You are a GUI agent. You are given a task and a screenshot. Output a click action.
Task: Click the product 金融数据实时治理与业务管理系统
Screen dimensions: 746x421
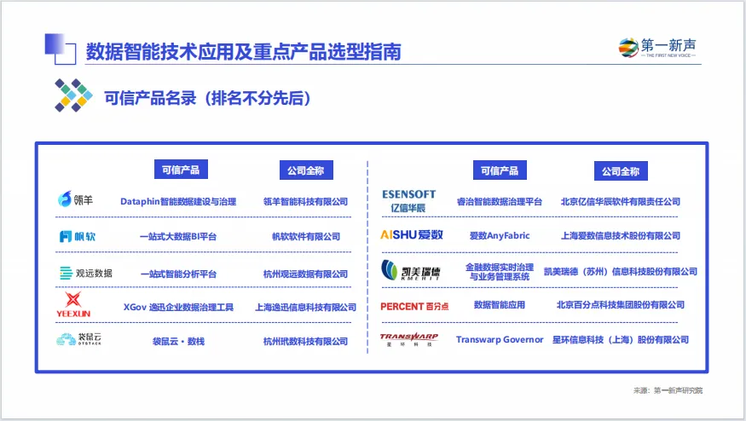coord(500,272)
